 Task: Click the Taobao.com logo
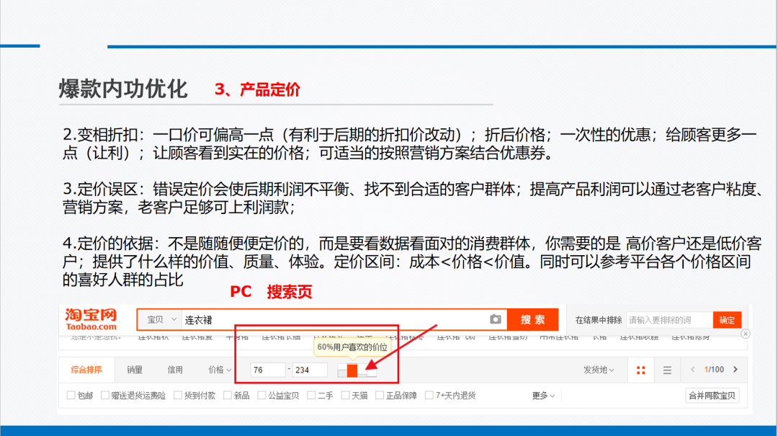tap(91, 319)
